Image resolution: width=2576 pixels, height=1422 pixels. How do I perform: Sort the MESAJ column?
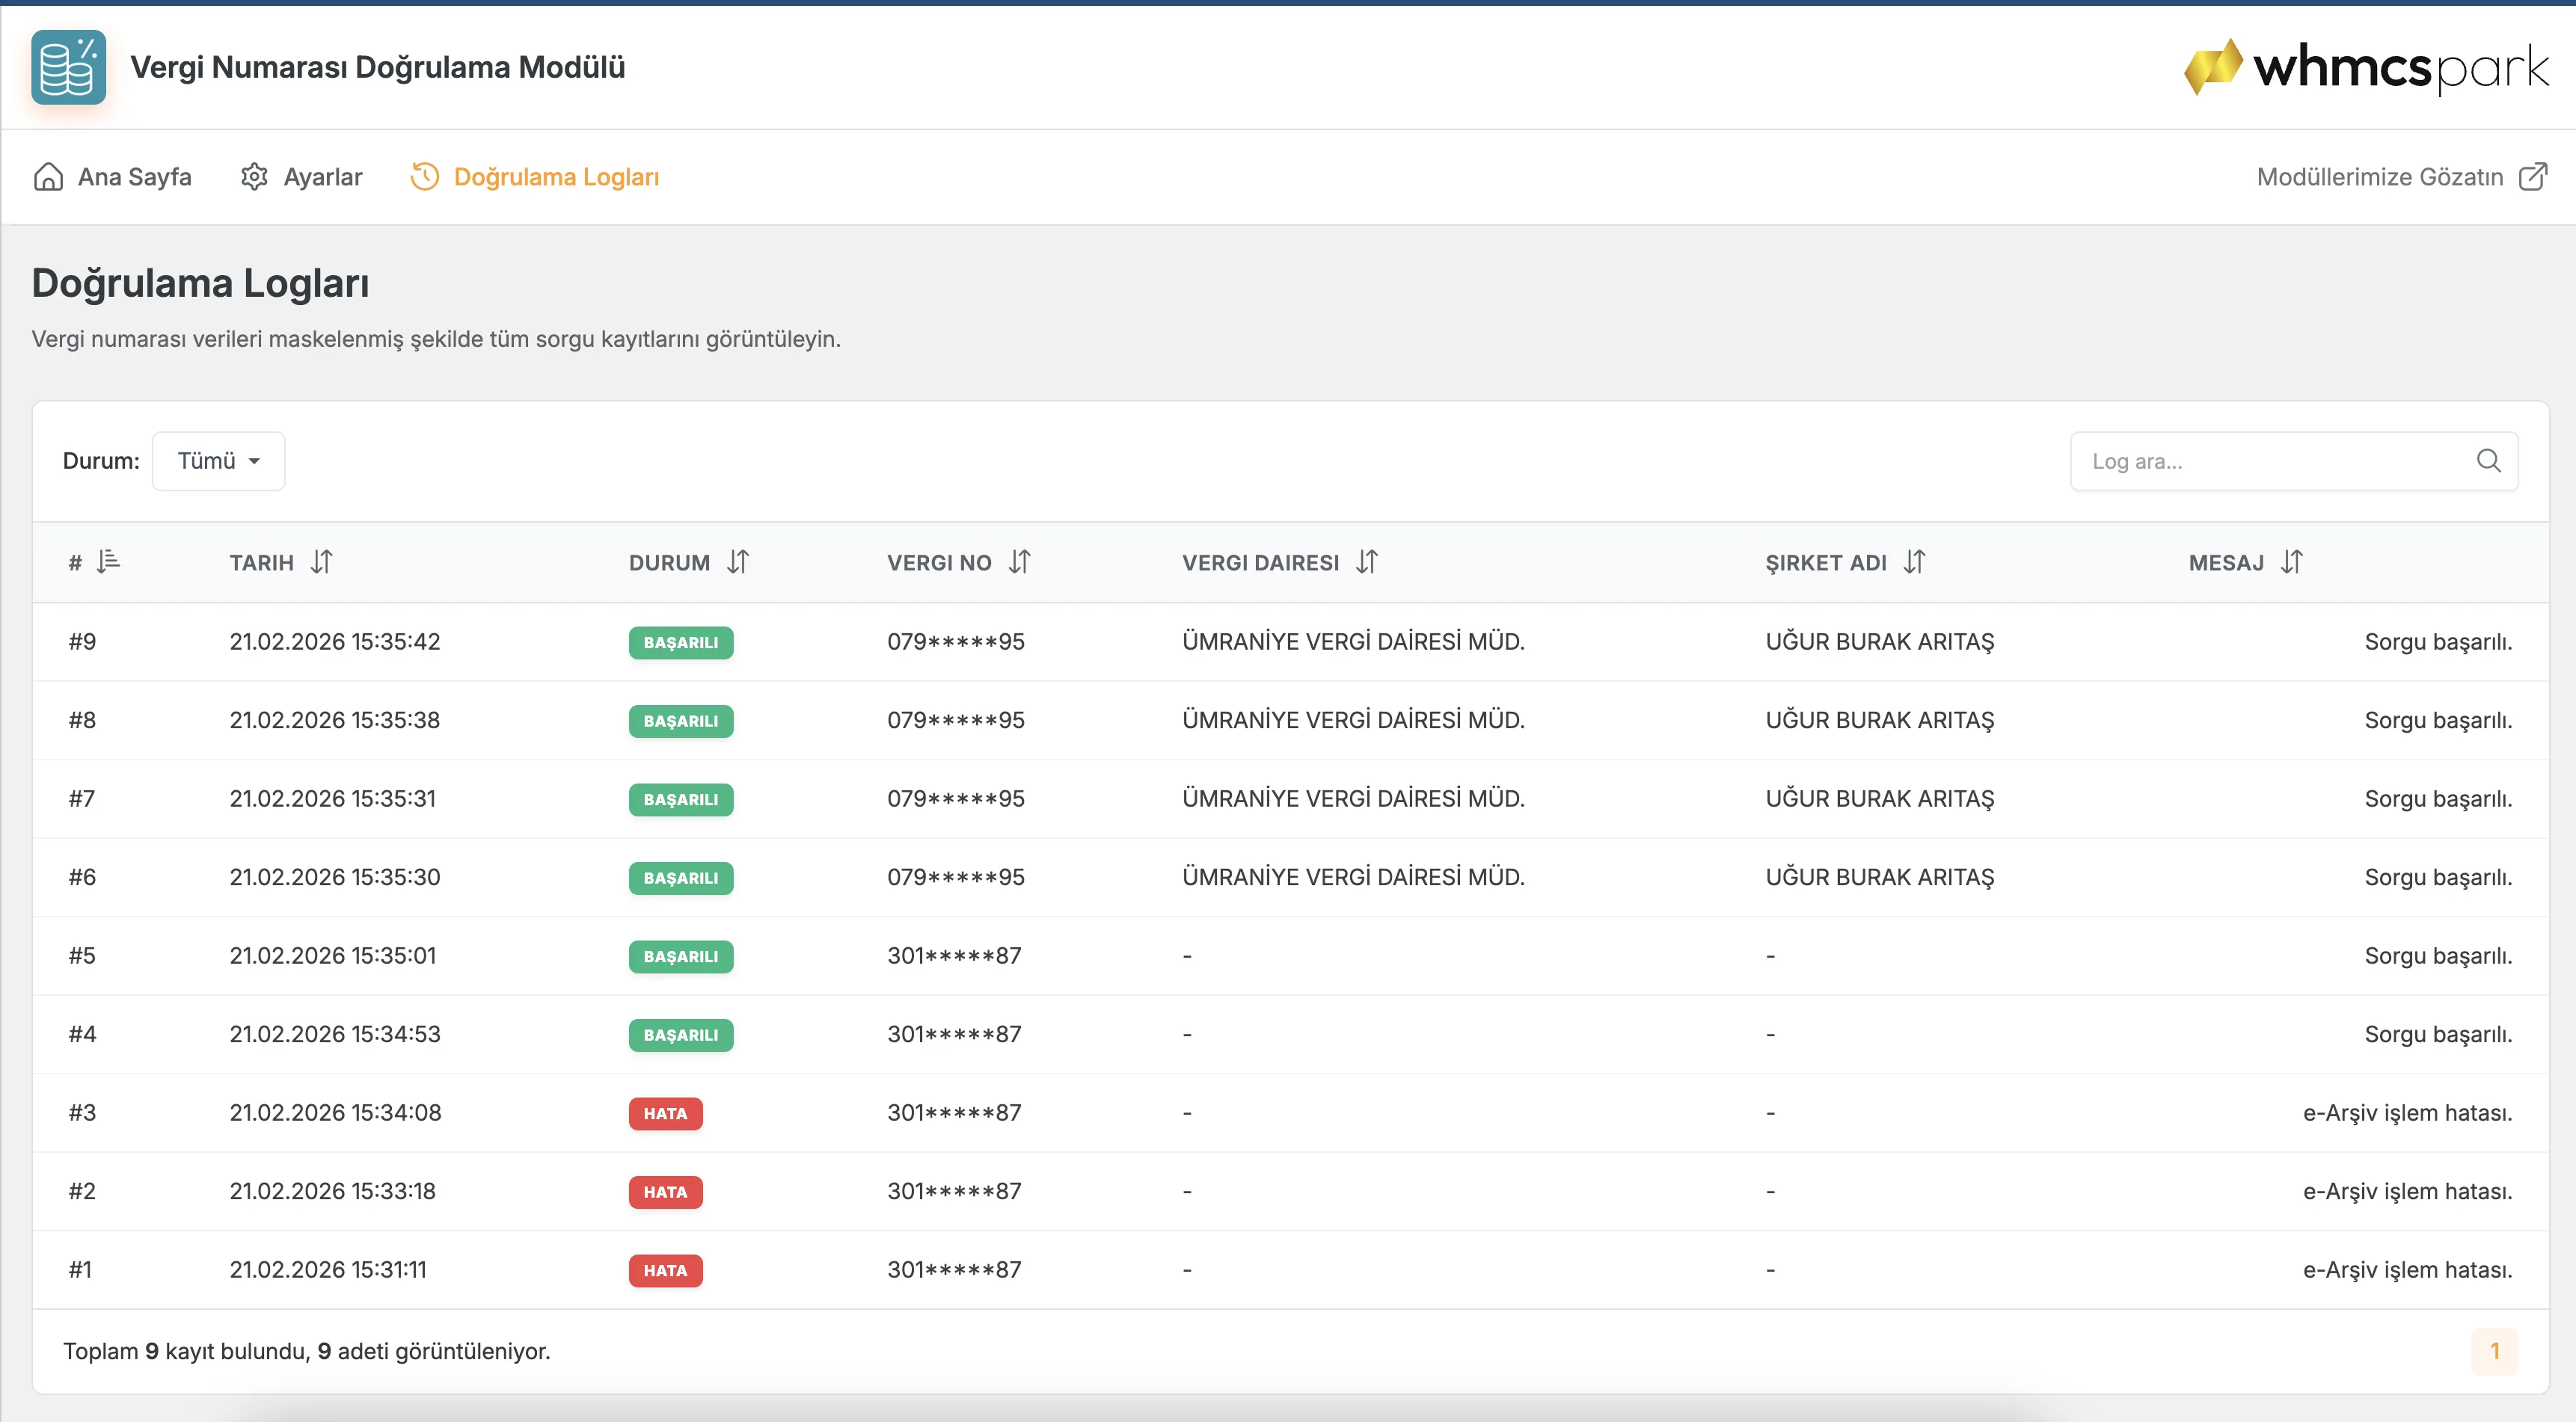[x=2292, y=561]
